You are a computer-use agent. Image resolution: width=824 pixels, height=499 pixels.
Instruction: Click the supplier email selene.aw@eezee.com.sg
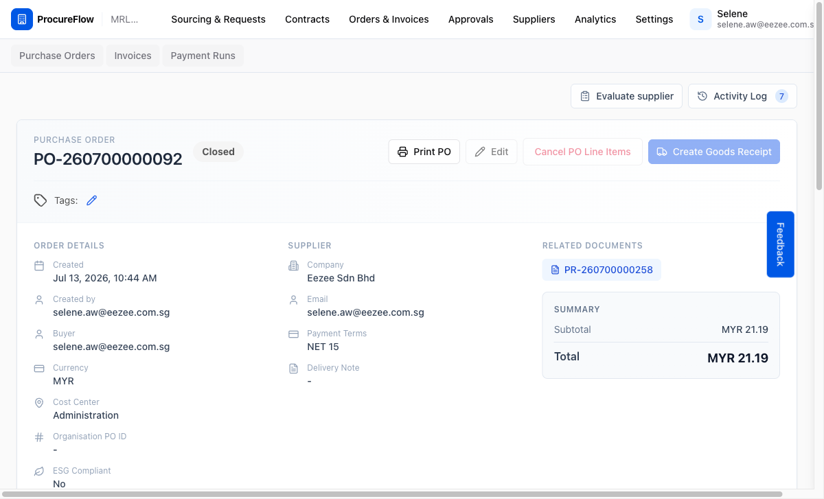[x=365, y=312]
